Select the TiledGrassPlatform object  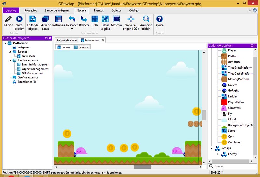pyautogui.click(x=240, y=68)
